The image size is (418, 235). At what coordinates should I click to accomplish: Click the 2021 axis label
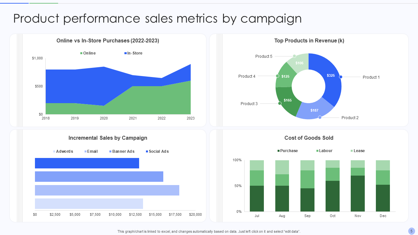pos(133,118)
